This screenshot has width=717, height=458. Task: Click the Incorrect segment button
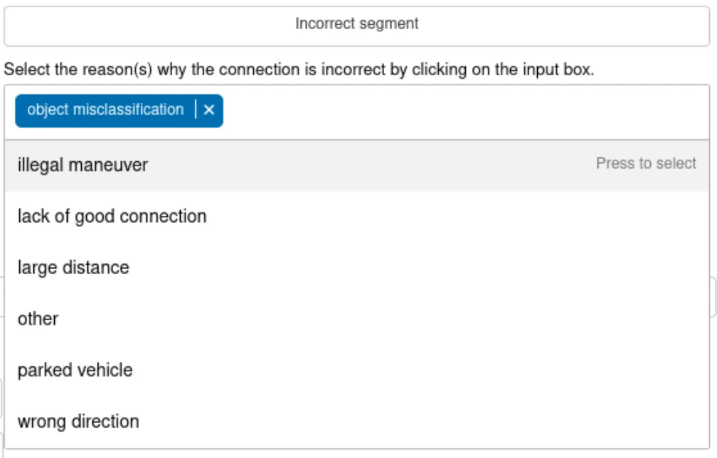(357, 25)
